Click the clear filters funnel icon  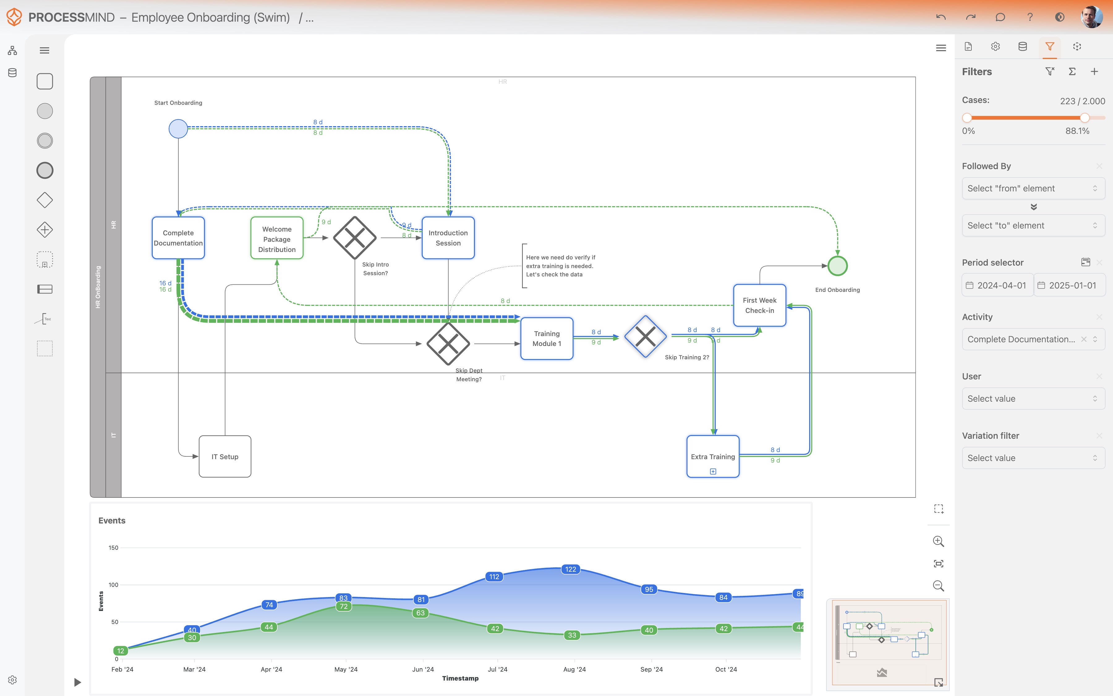pyautogui.click(x=1050, y=71)
